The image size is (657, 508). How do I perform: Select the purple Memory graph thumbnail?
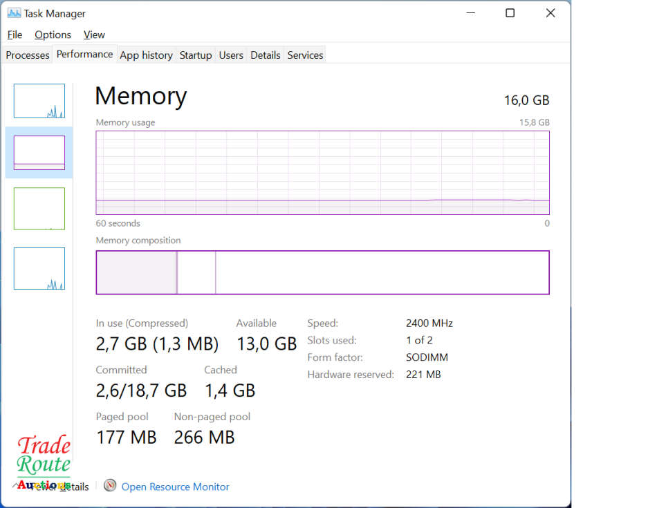click(39, 153)
